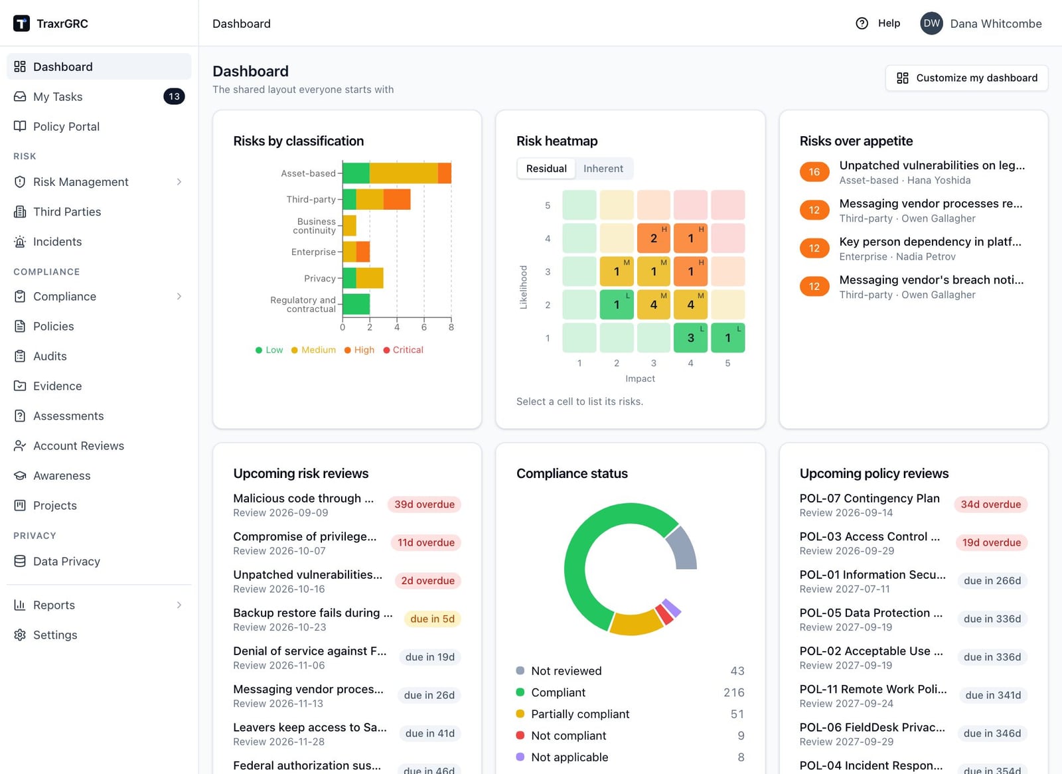Switch heatmap to Inherent view
This screenshot has width=1062, height=774.
603,169
